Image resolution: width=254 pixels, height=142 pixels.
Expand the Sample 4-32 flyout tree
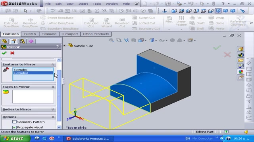tap(64, 46)
